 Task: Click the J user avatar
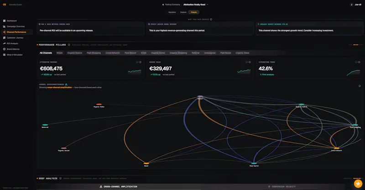(351, 5)
